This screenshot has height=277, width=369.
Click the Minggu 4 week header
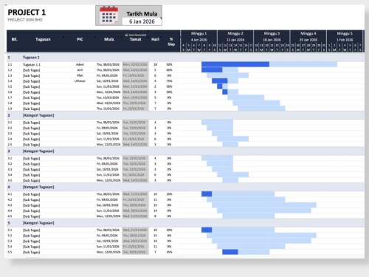[308, 33]
